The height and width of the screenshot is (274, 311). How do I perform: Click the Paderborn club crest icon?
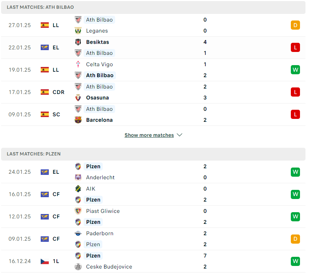(x=78, y=233)
